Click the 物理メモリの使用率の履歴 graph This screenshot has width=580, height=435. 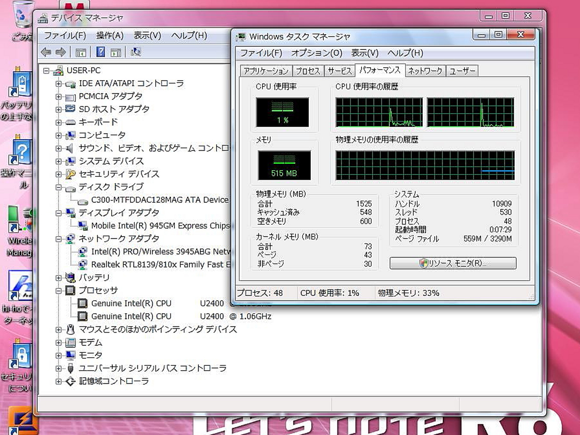pyautogui.click(x=425, y=165)
